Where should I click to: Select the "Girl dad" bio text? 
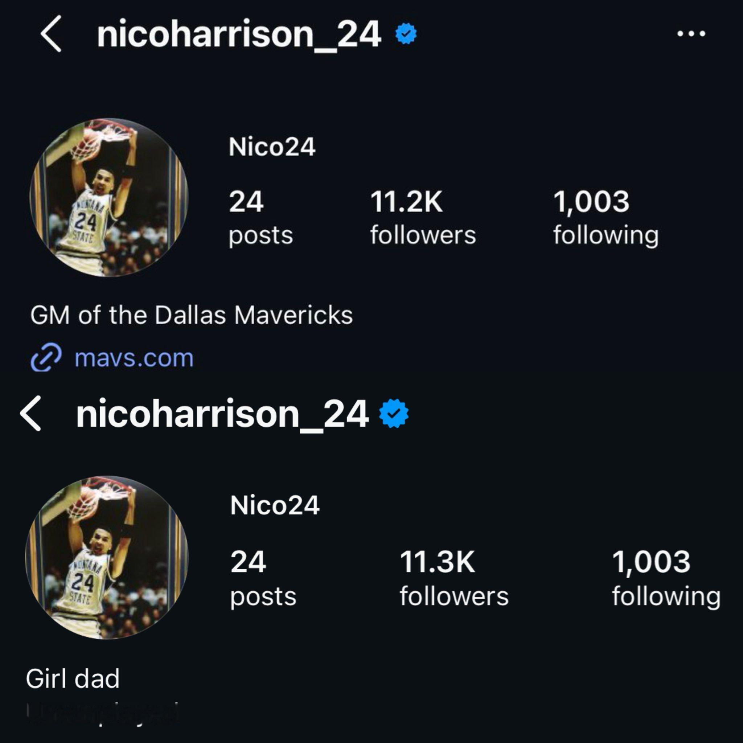[73, 678]
